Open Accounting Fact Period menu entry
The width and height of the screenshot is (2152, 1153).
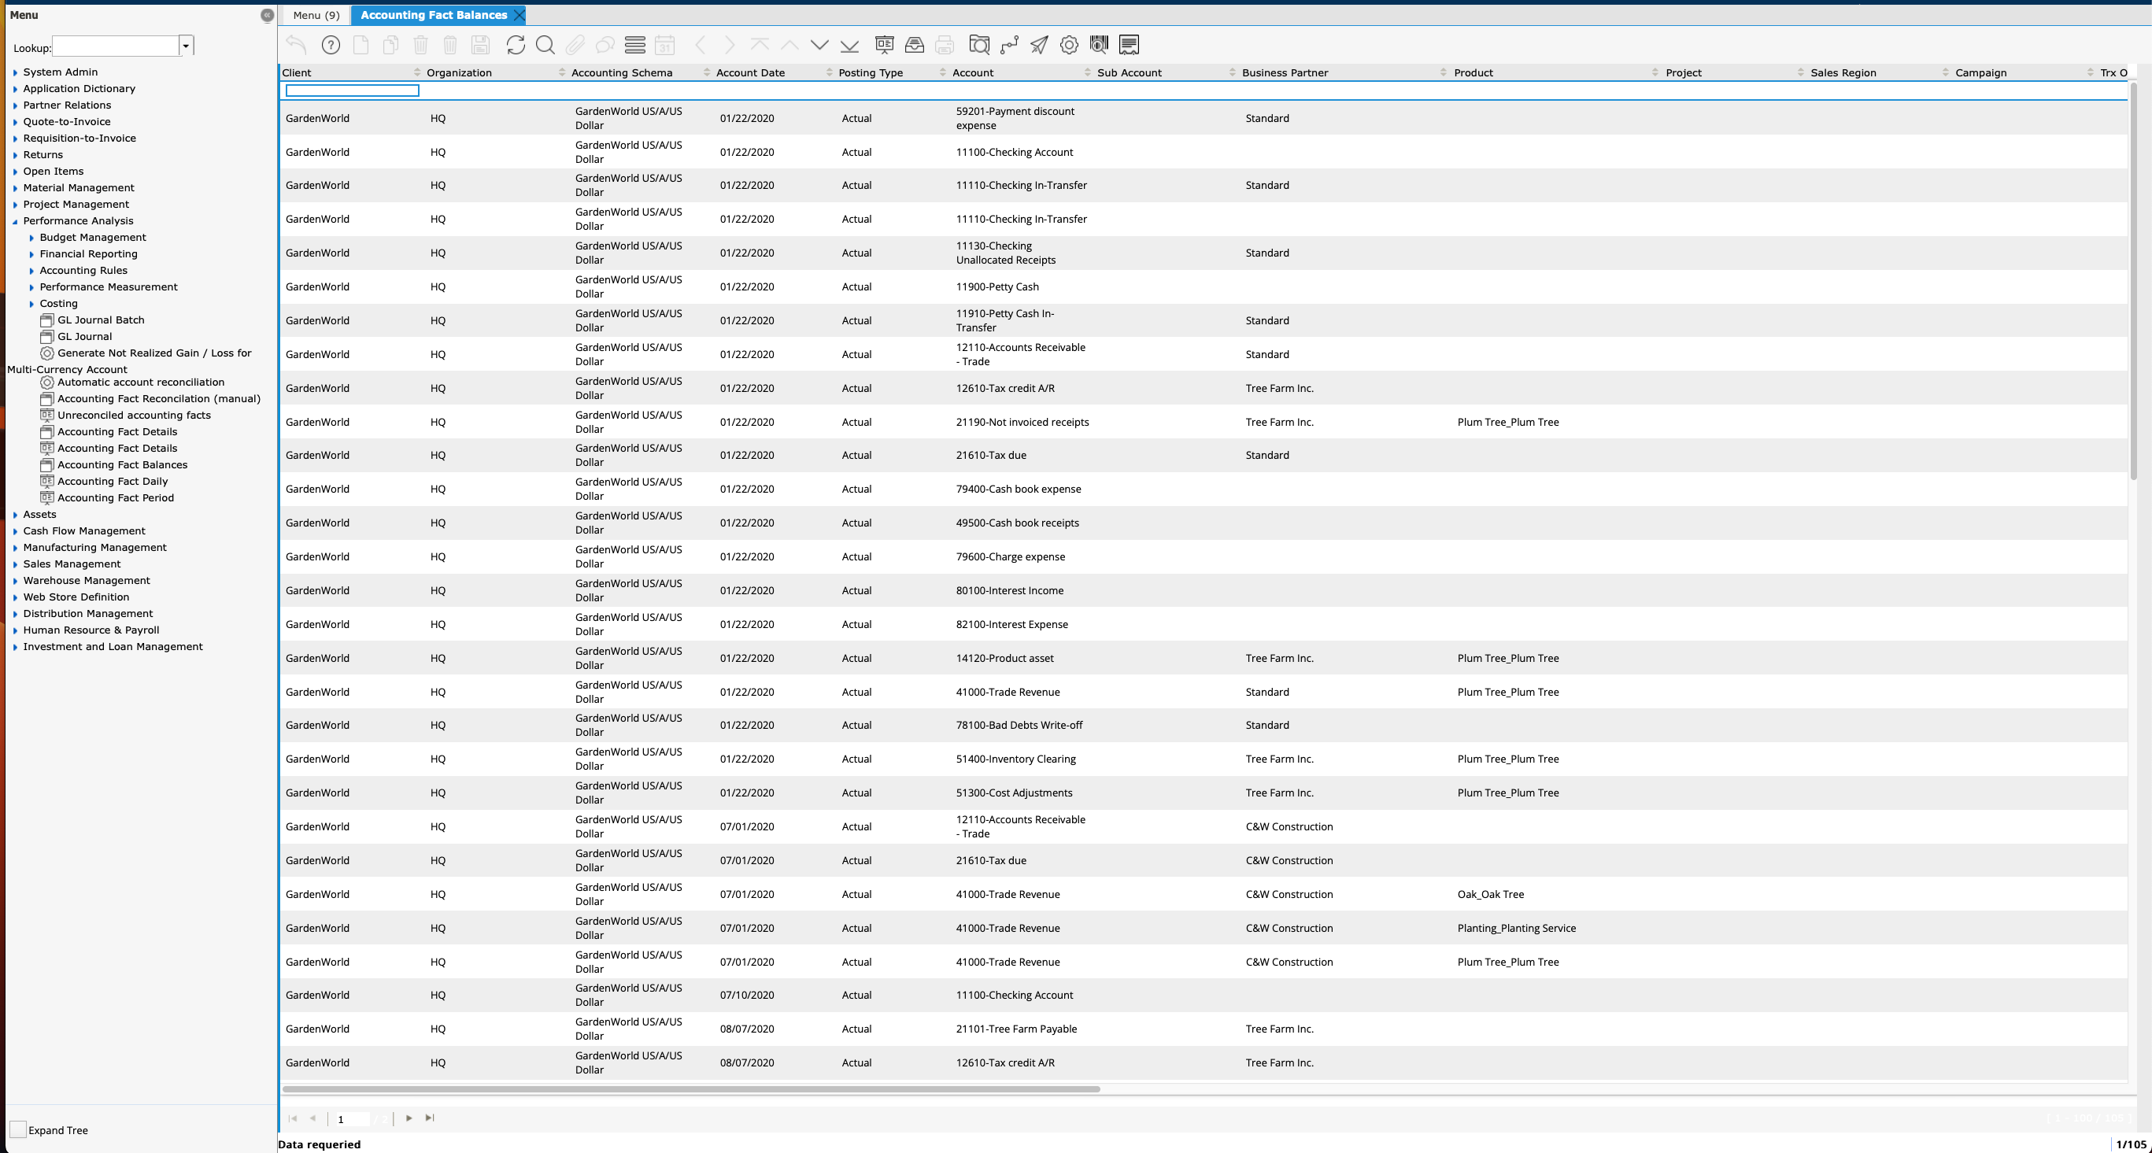[x=115, y=498]
